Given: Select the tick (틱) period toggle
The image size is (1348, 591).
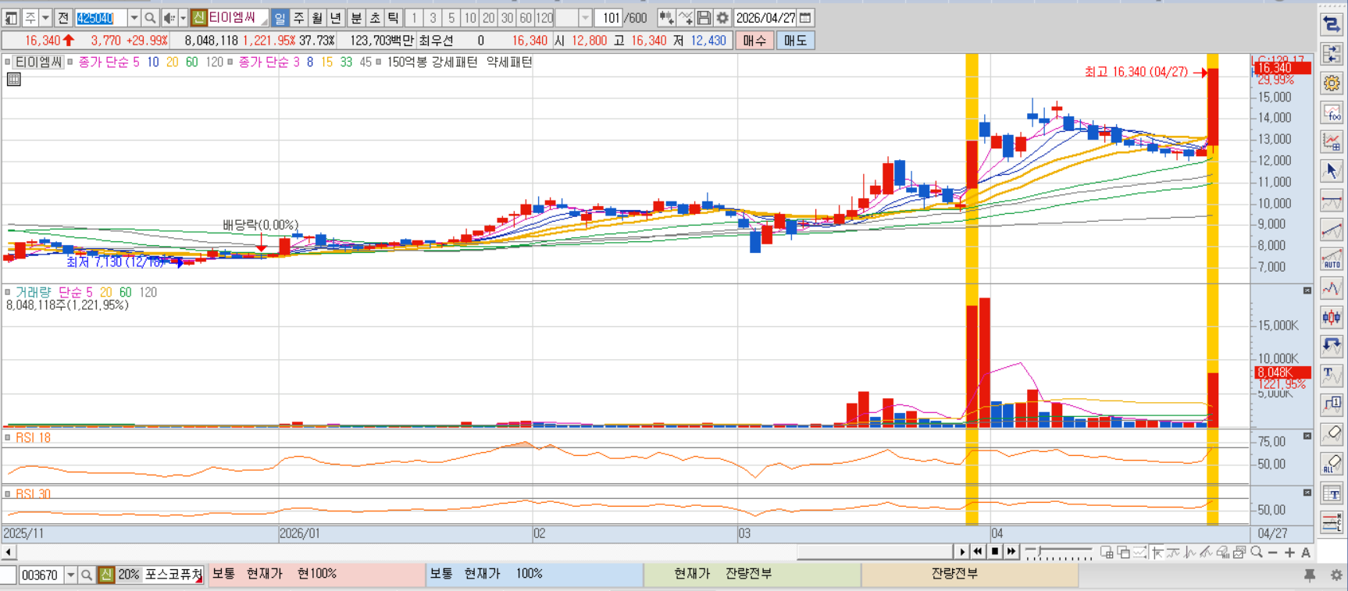Looking at the screenshot, I should (394, 17).
